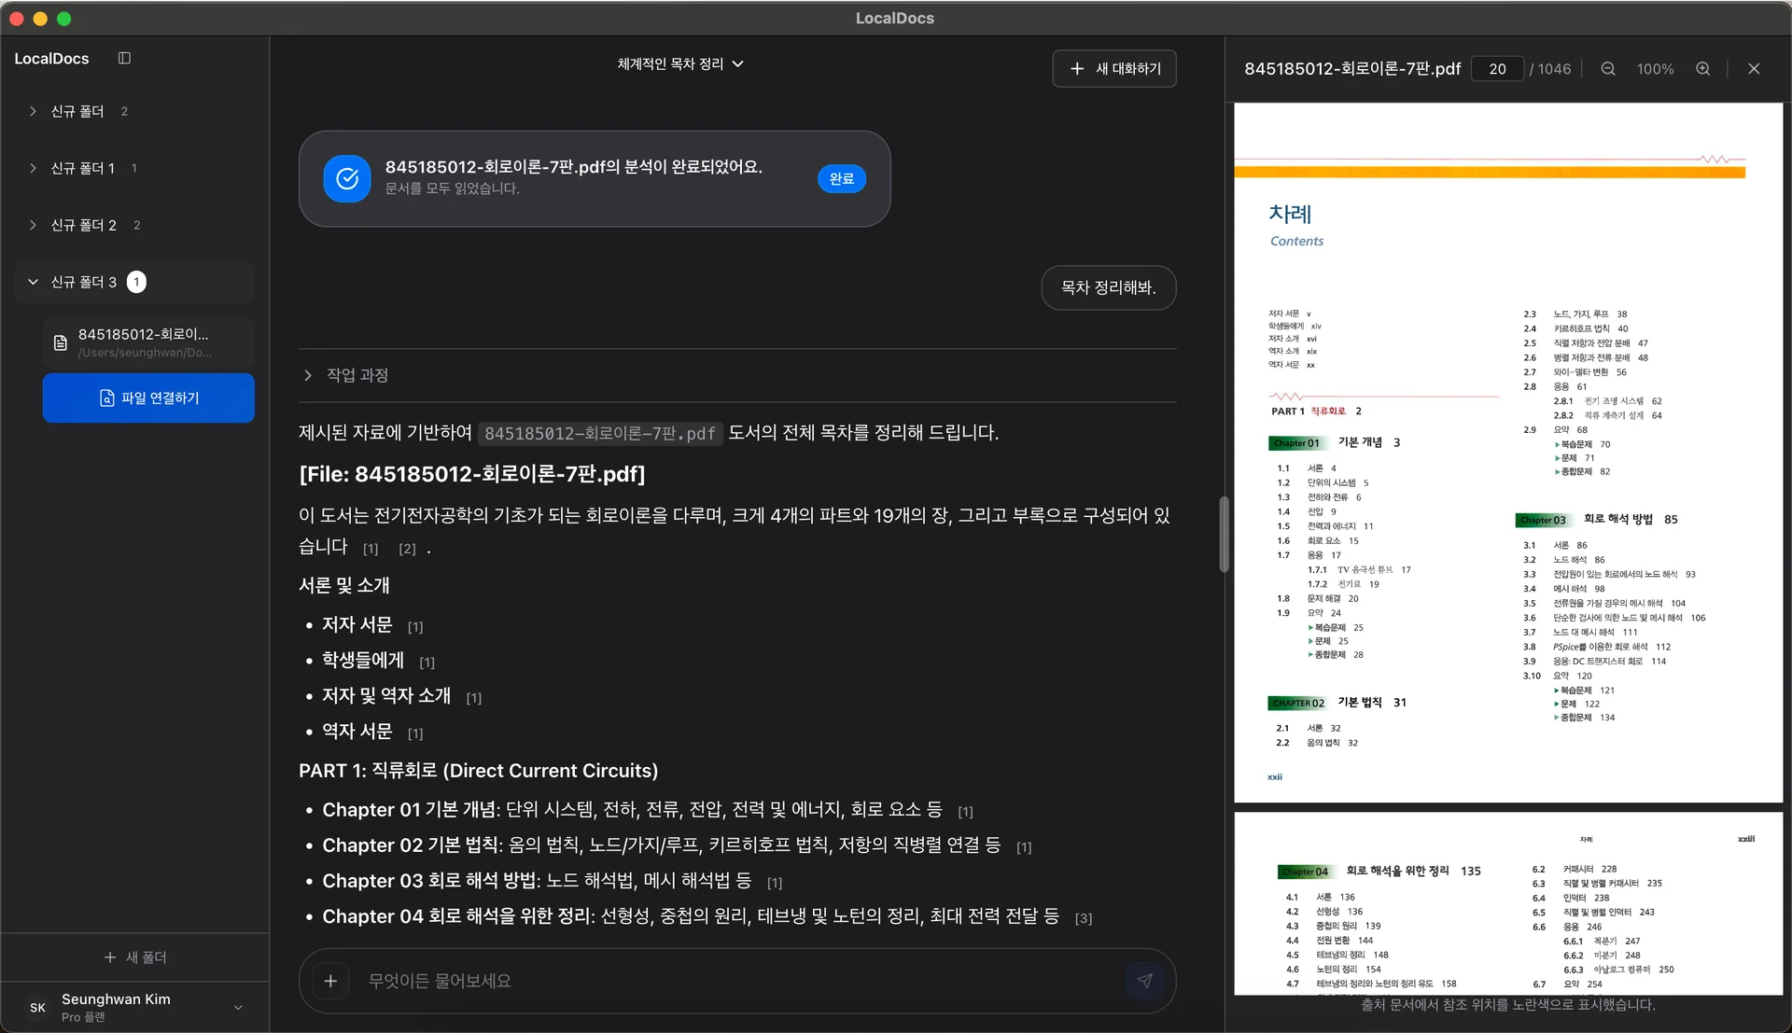The image size is (1792, 1033).
Task: Close the PDF viewer panel
Action: coord(1753,68)
